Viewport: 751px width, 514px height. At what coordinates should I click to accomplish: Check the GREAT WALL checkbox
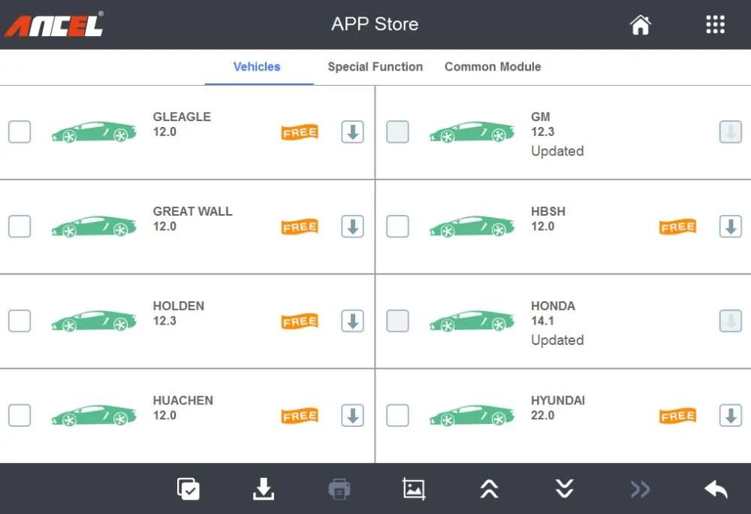(20, 226)
